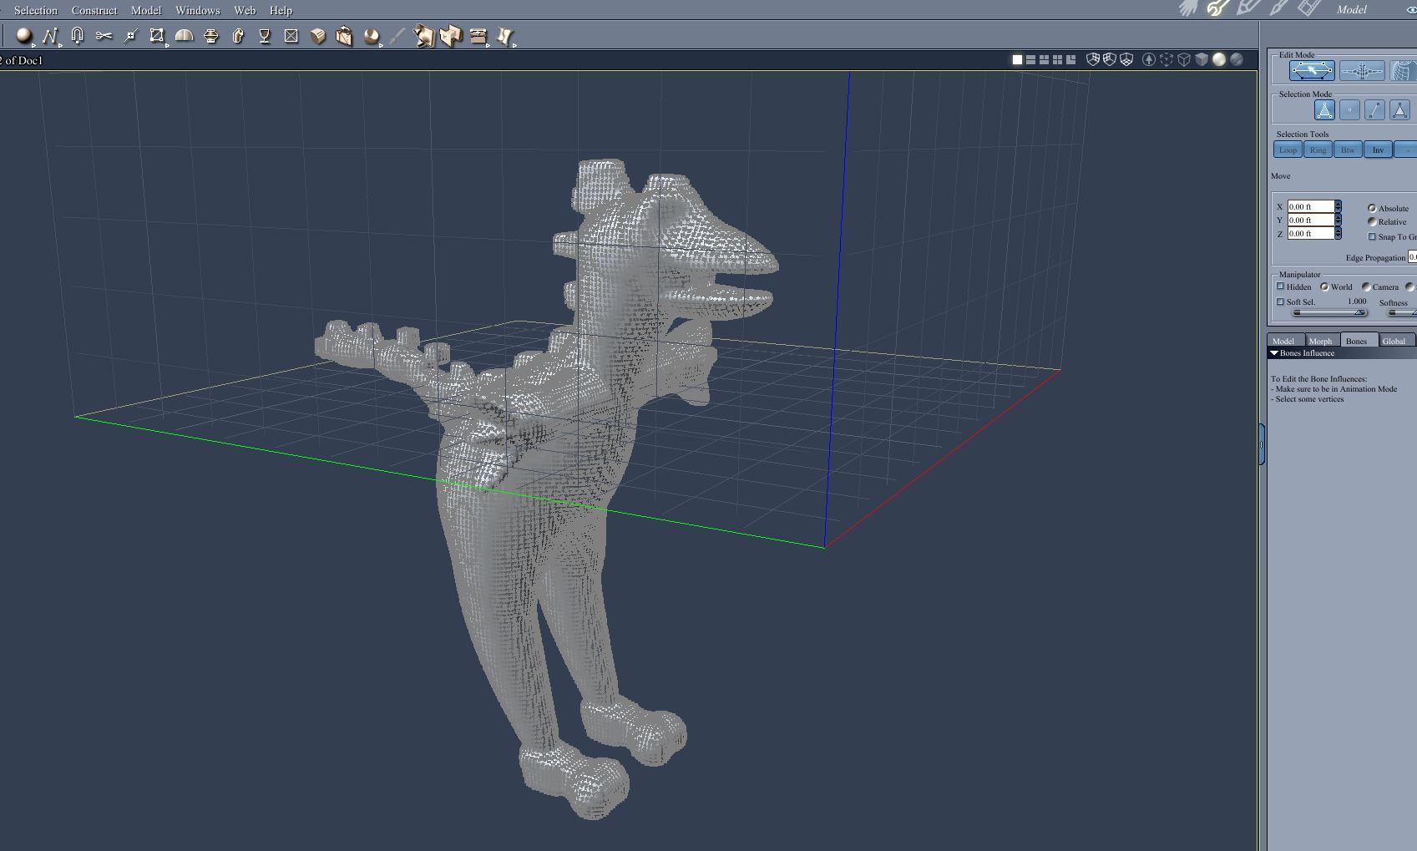Switch to four-view viewport layout
Image resolution: width=1417 pixels, height=851 pixels.
[1057, 59]
